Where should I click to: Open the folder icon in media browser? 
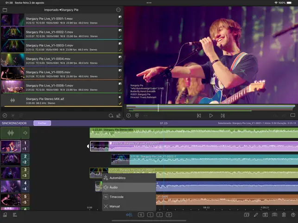(x=5, y=9)
